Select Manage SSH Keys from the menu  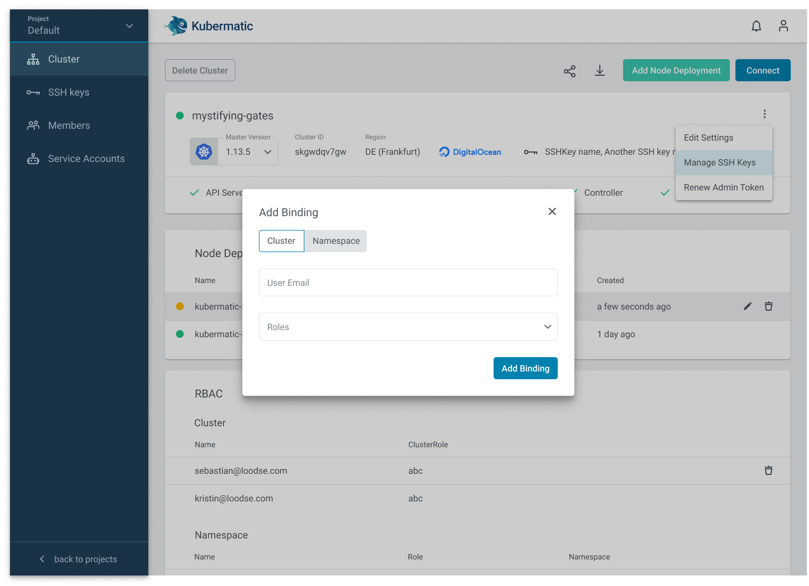click(x=719, y=163)
